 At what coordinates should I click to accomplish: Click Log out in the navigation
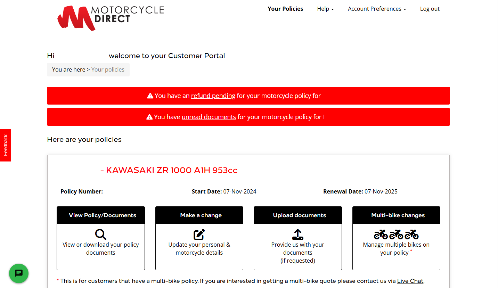pos(430,9)
